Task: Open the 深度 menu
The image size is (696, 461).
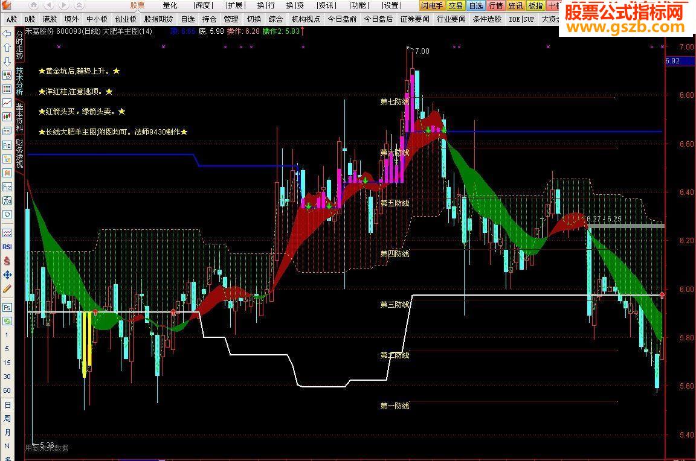Action: point(203,5)
